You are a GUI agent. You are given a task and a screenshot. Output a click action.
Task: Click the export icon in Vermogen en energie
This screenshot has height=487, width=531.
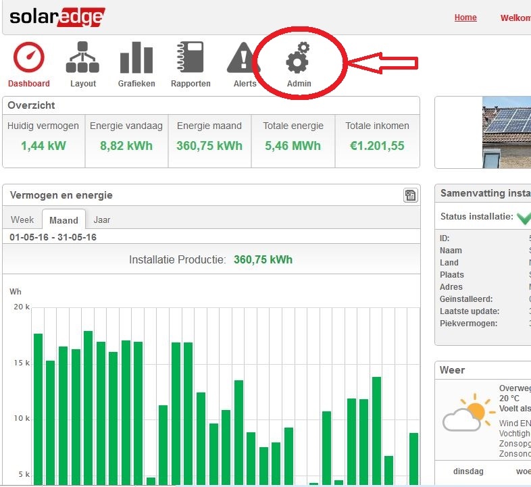click(410, 195)
